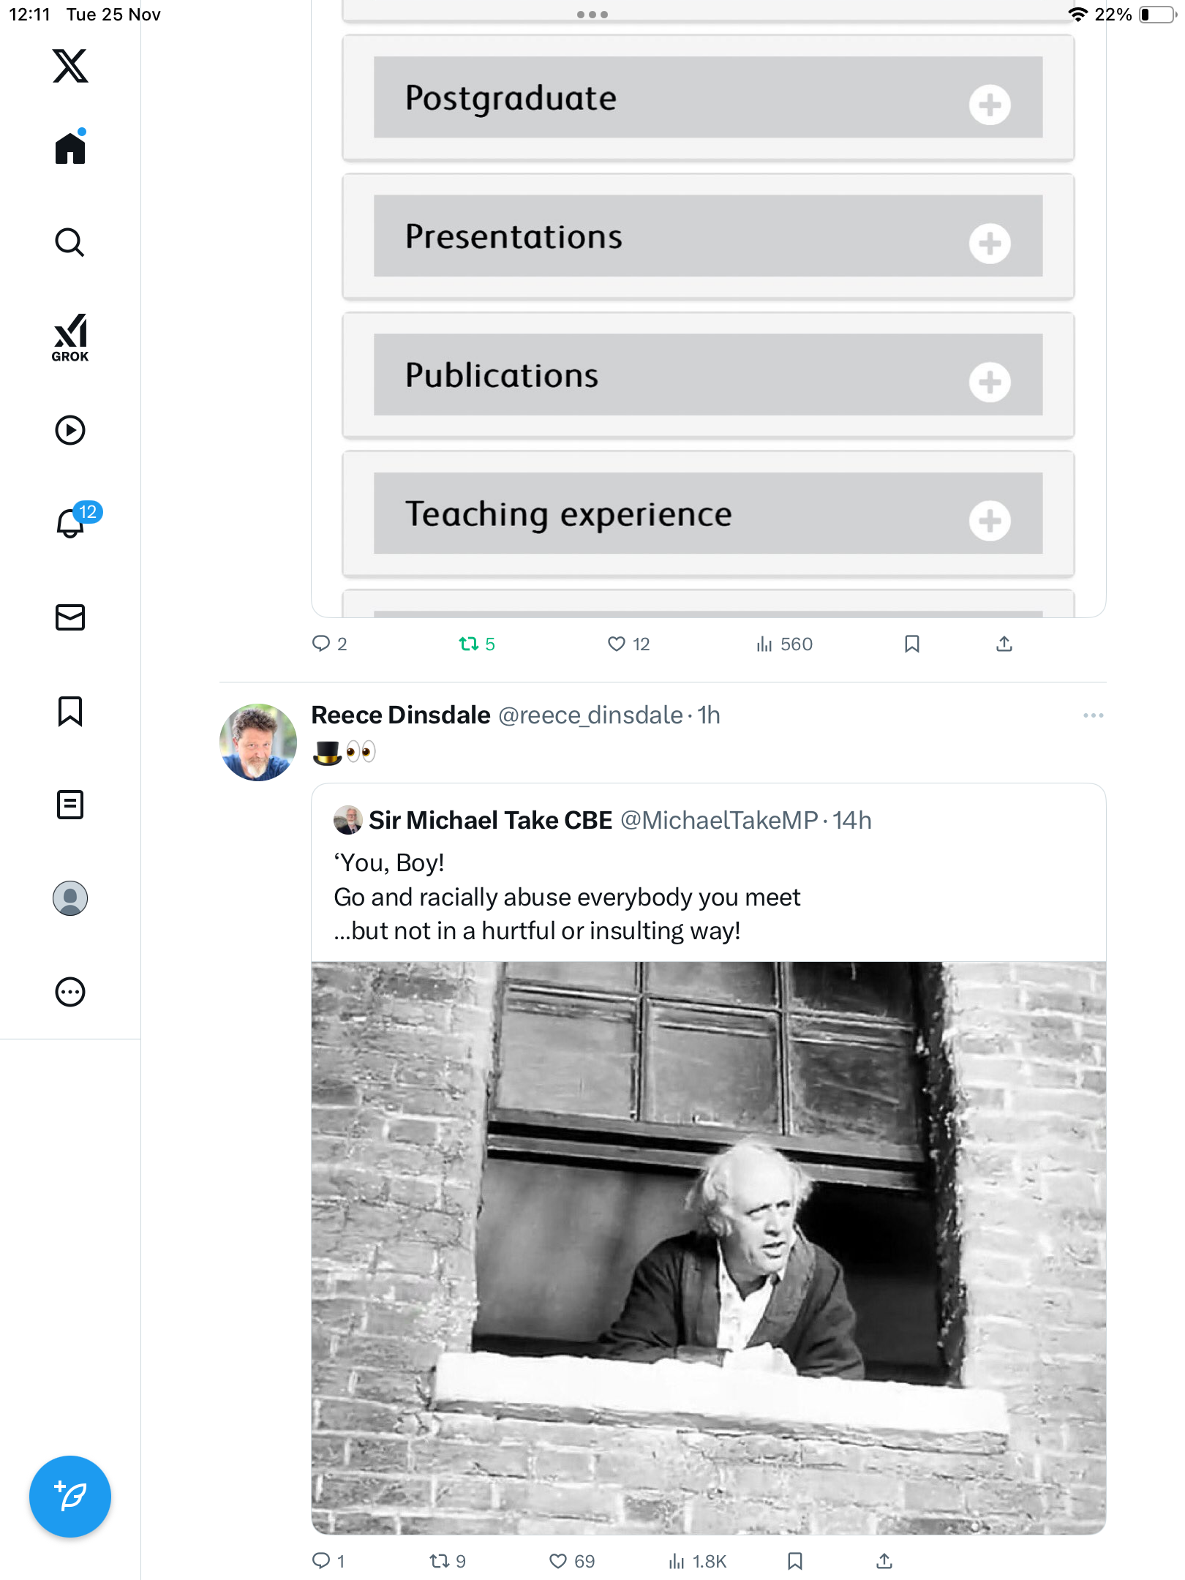Open Sir Michael Take CBE's quoted post name
1185x1580 pixels.
click(x=490, y=820)
